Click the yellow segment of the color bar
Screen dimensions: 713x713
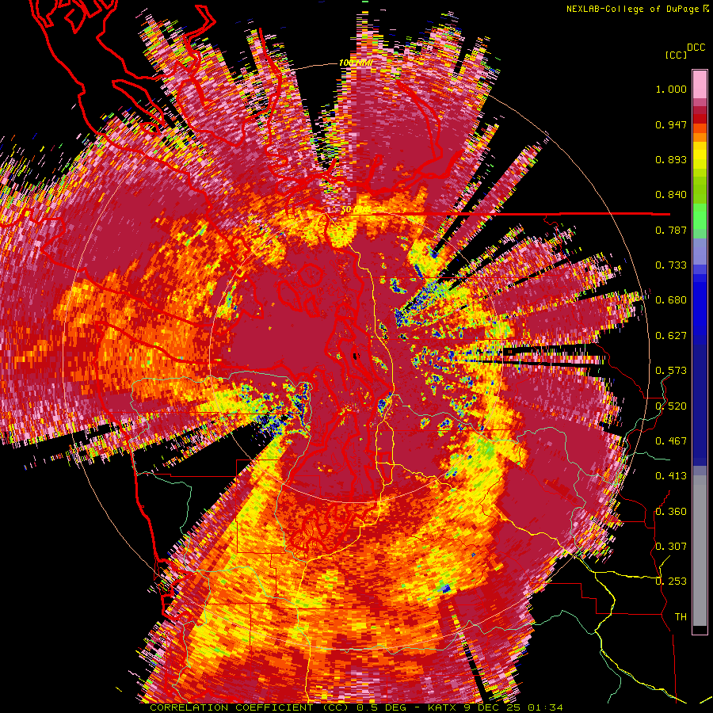point(700,155)
